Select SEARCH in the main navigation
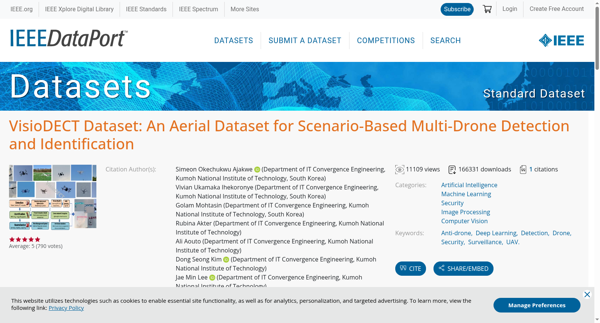 [x=445, y=41]
